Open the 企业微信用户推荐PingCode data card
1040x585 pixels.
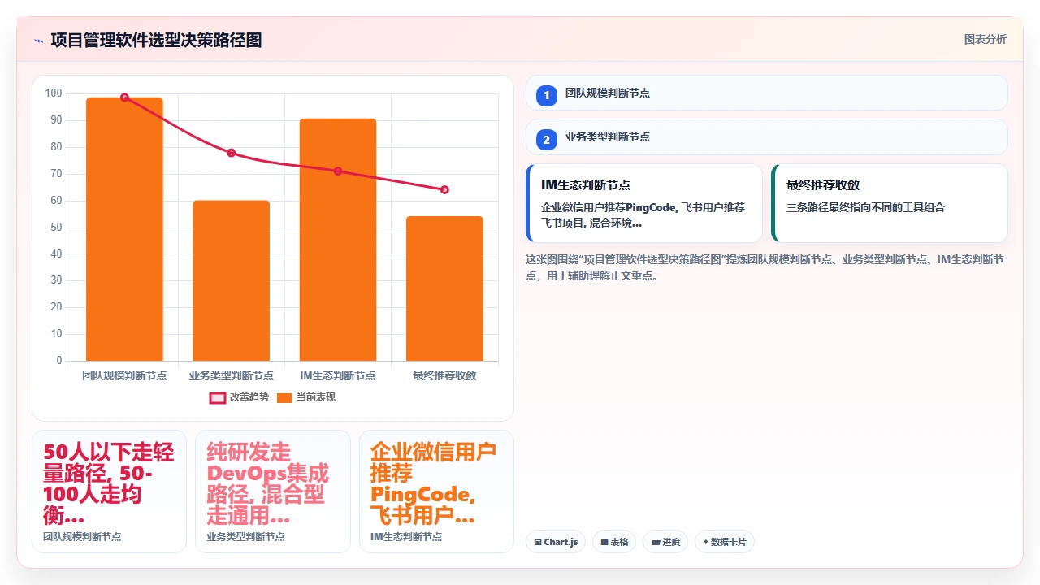[436, 492]
